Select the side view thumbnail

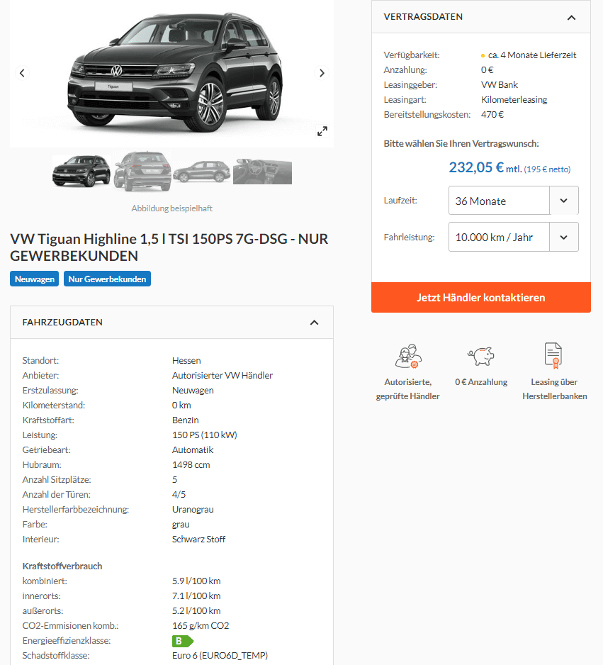point(202,172)
